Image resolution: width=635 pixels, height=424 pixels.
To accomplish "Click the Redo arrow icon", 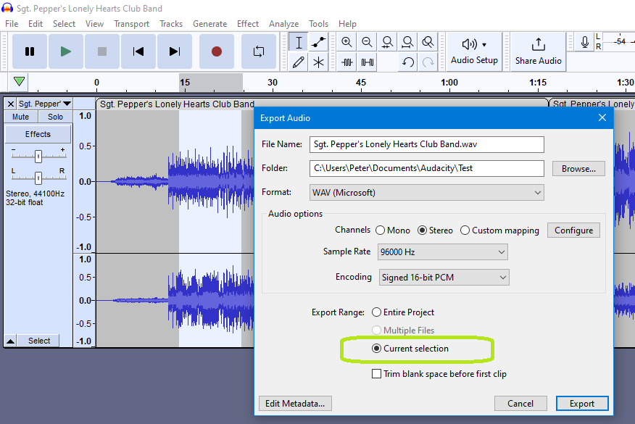I will coord(428,62).
